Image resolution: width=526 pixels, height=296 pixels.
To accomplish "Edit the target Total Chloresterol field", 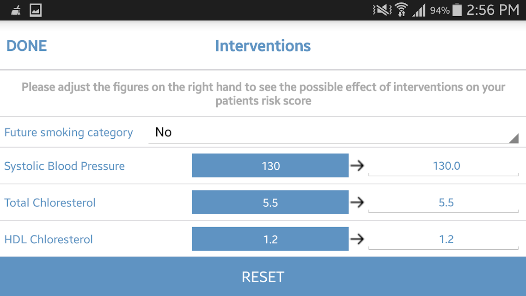I will click(x=443, y=203).
